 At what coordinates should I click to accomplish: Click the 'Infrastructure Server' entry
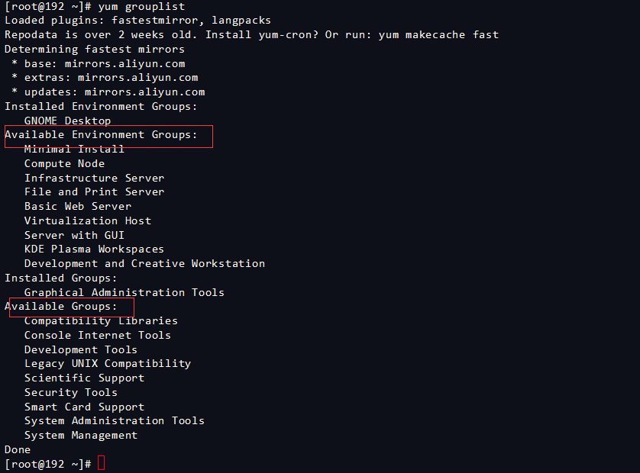(x=94, y=178)
